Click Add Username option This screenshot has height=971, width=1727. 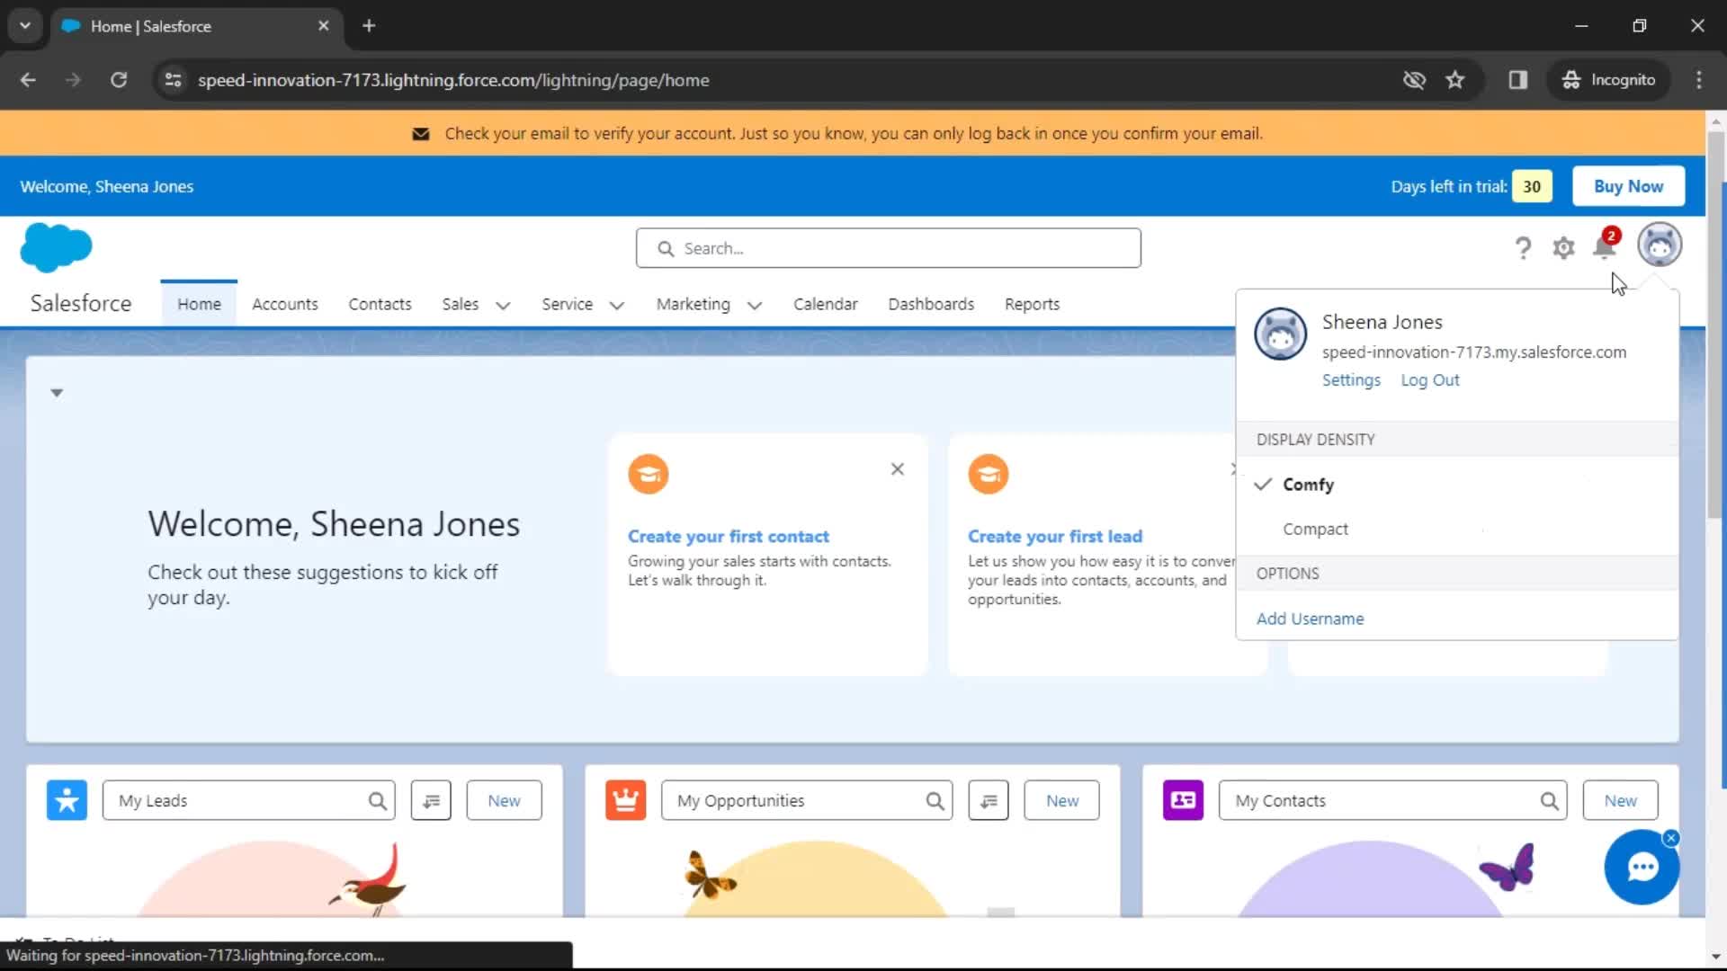tap(1310, 619)
